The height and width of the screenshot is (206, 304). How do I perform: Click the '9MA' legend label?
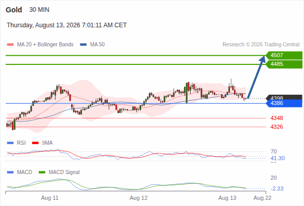(x=47, y=143)
